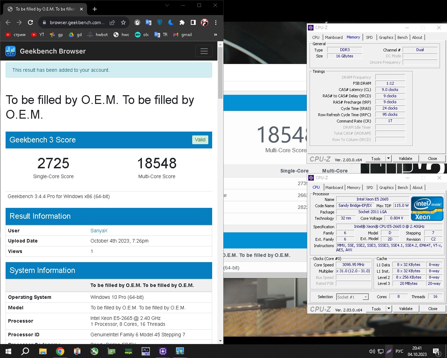Open the 'gd' Google Drive bookmark
The height and width of the screenshot is (358, 447).
[75, 35]
